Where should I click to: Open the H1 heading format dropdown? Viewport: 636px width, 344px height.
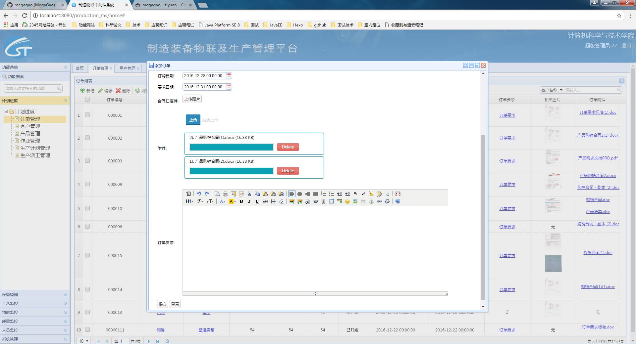189,201
